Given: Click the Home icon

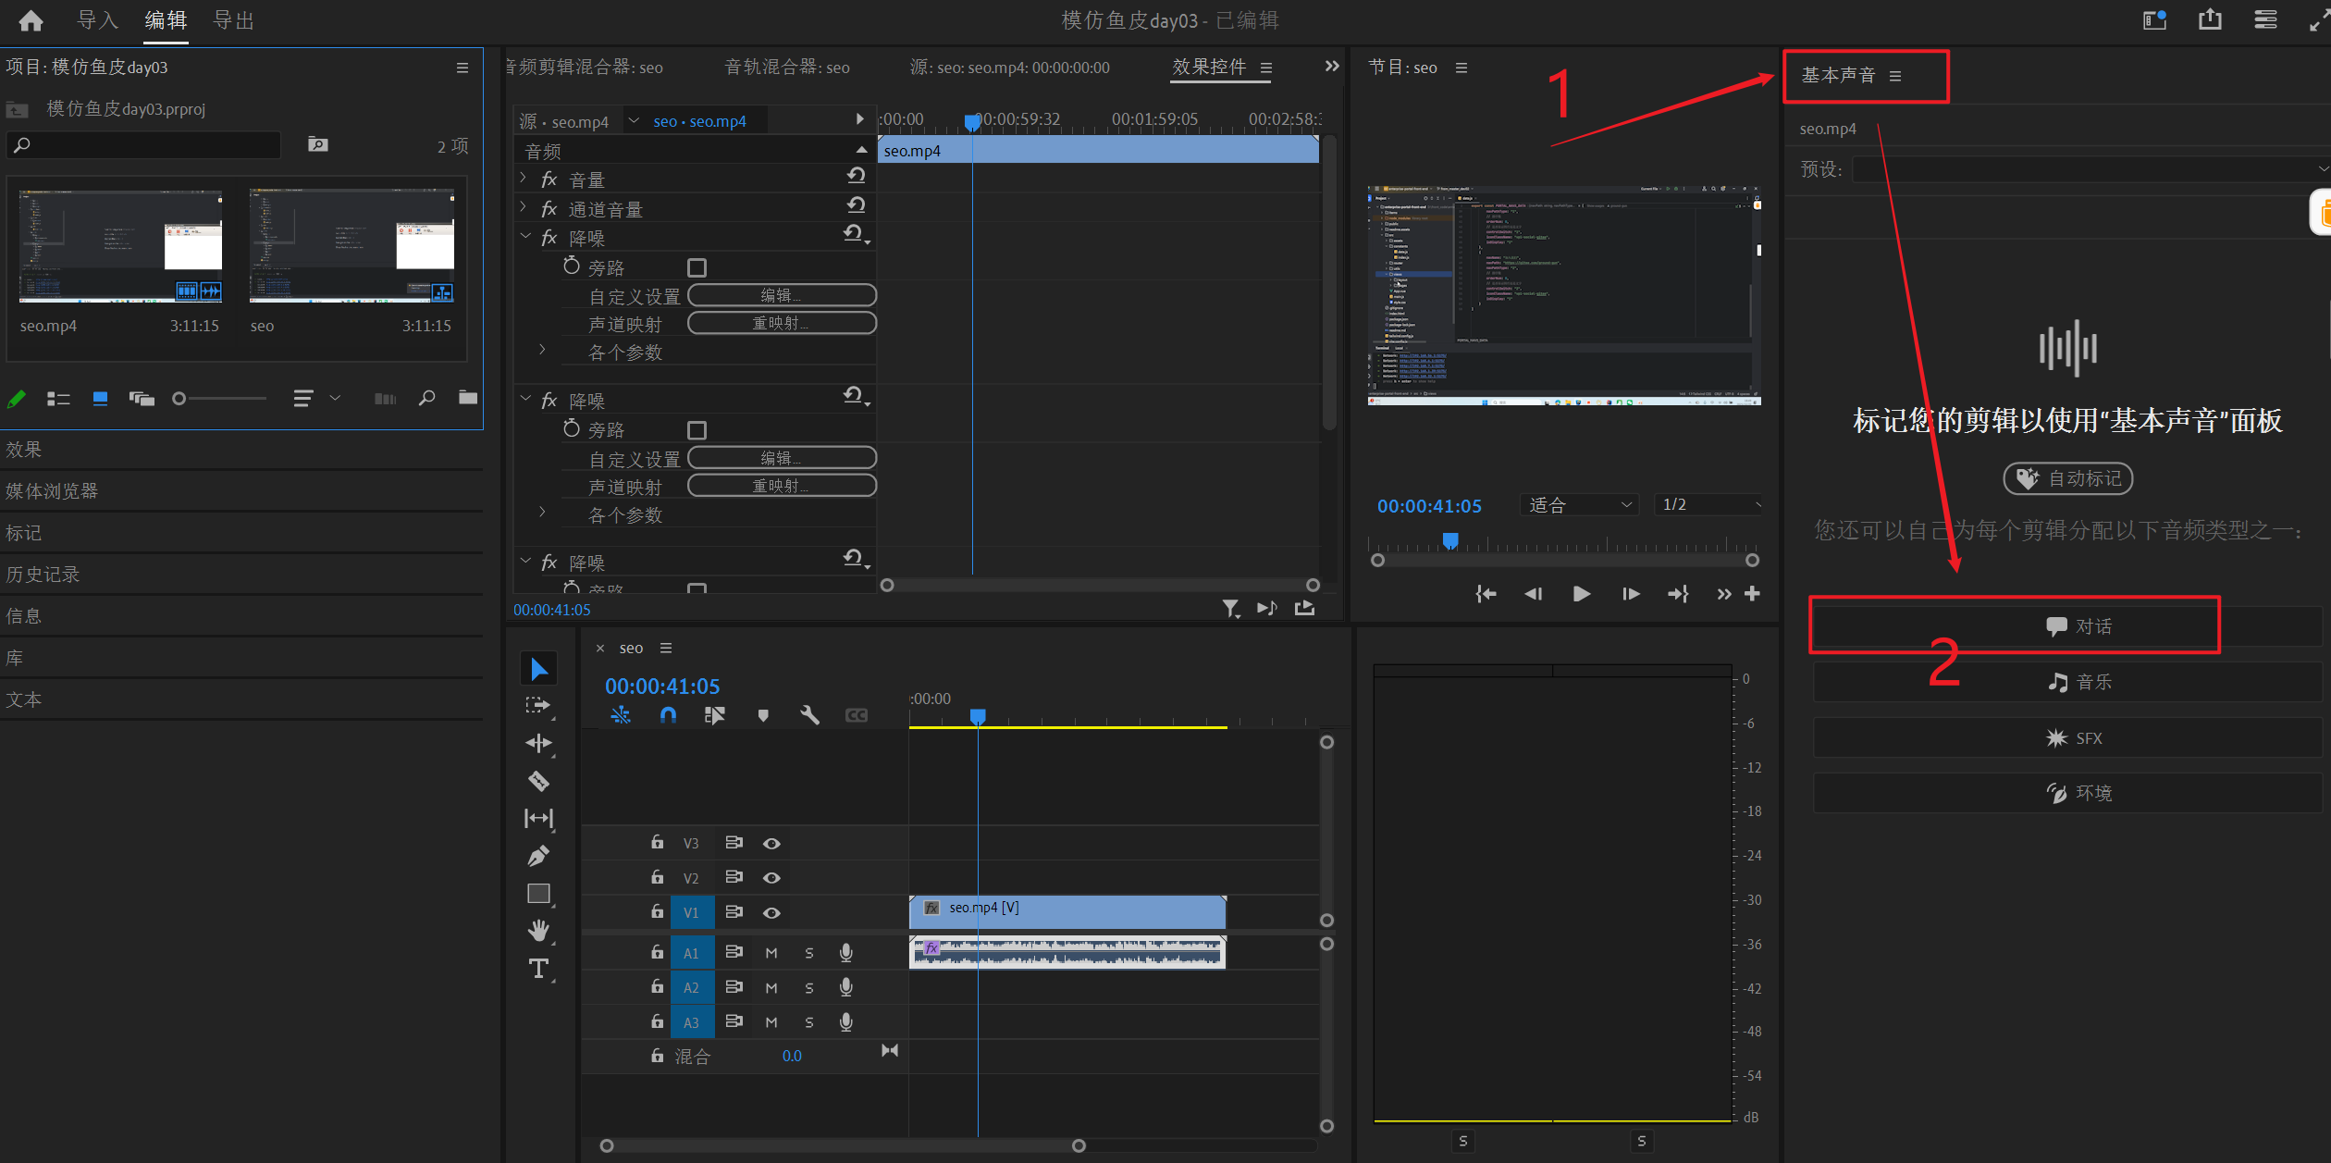Looking at the screenshot, I should (x=31, y=20).
